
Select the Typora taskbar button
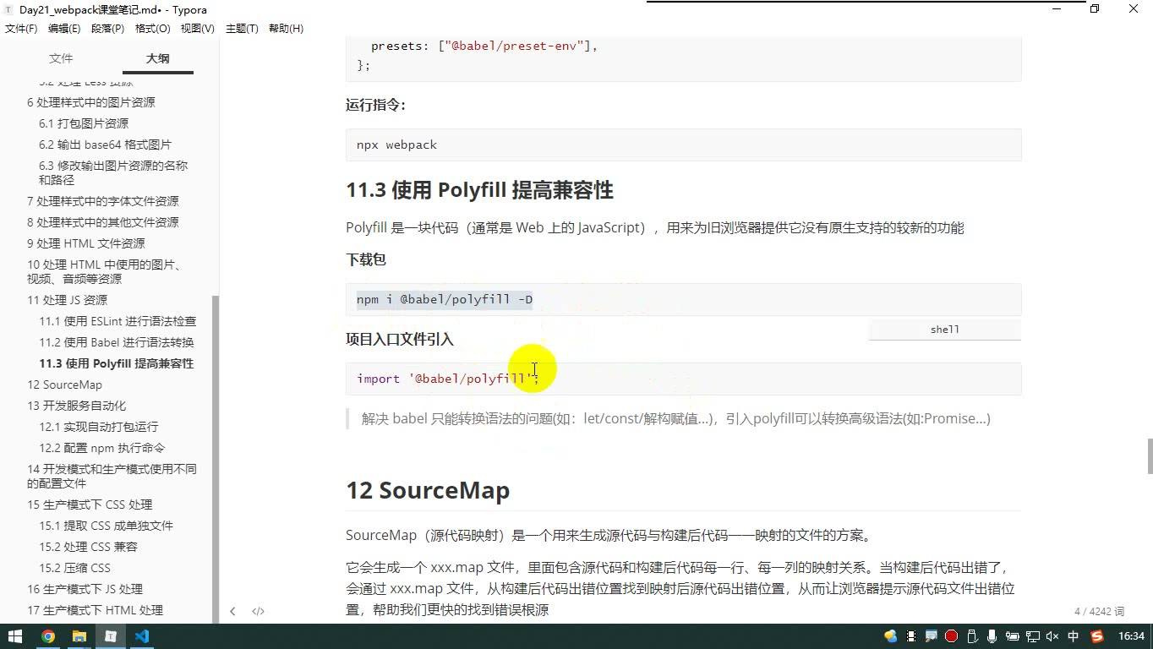click(111, 636)
